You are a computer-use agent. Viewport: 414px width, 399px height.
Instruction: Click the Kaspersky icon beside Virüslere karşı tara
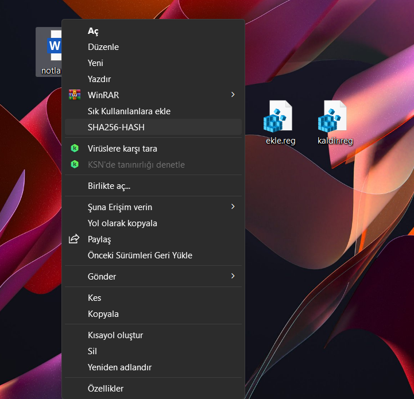[74, 149]
